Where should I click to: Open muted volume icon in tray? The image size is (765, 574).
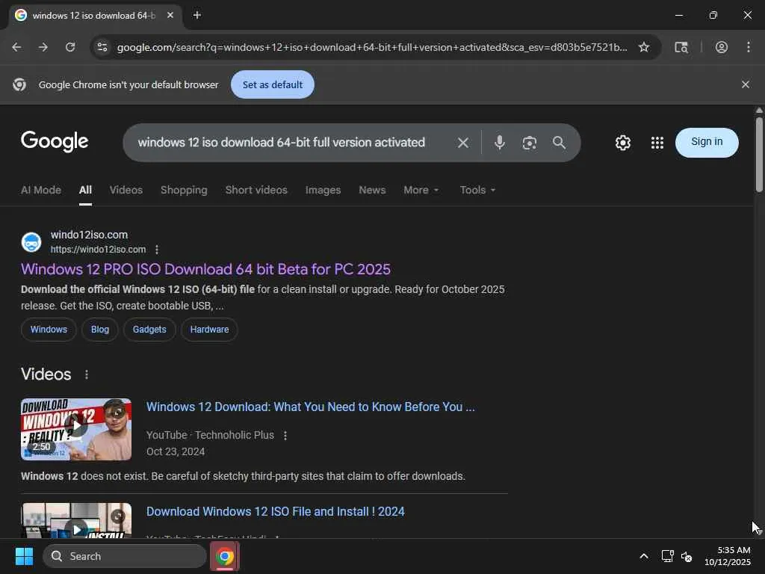point(687,556)
